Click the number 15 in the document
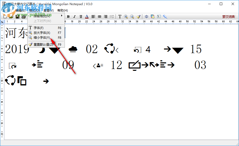The height and width of the screenshot is (146, 239). (196, 49)
